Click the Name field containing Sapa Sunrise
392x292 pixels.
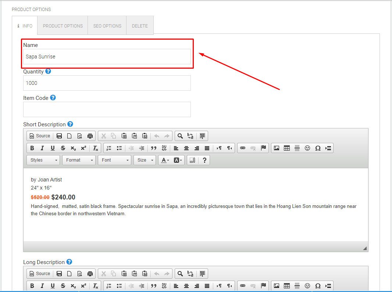[107, 57]
